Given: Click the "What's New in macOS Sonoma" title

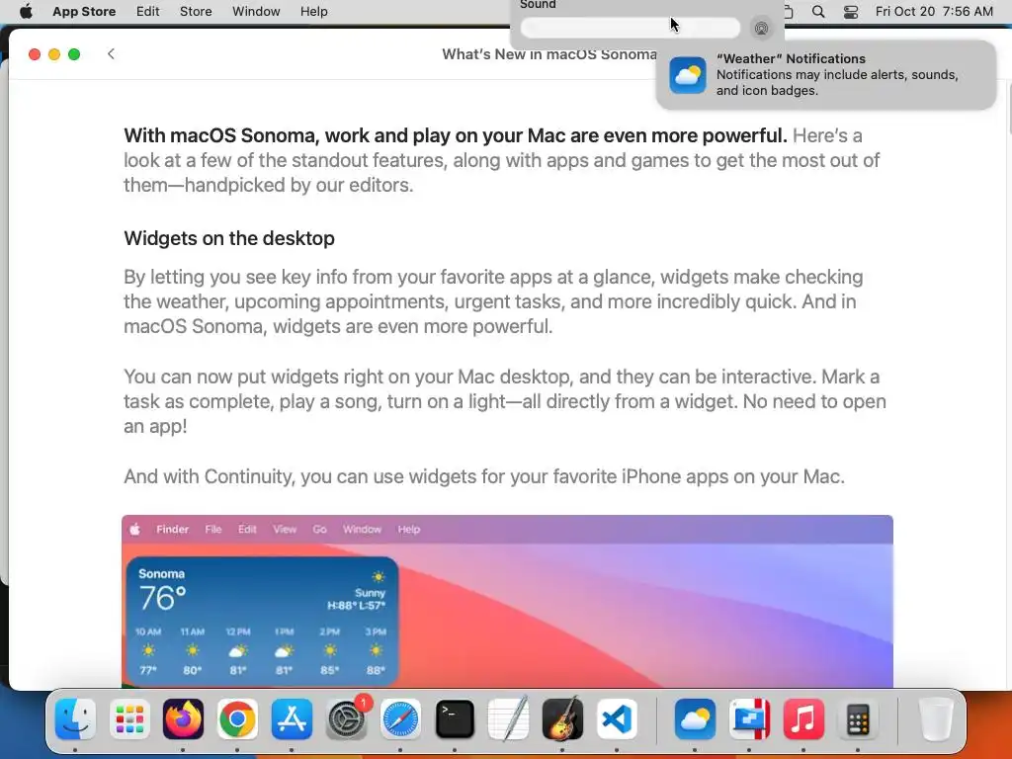Looking at the screenshot, I should tap(549, 54).
